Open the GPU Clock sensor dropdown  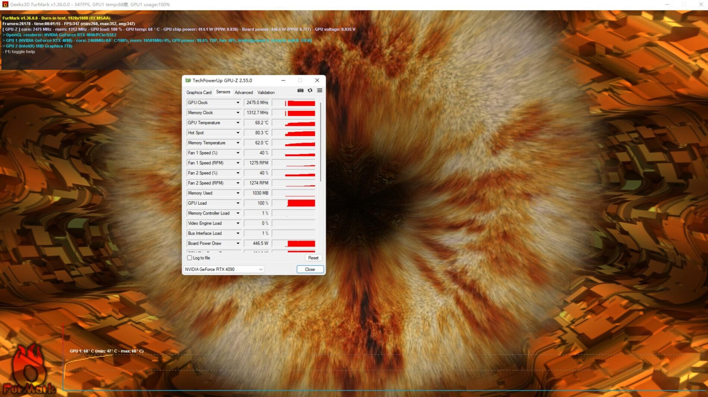coord(238,102)
